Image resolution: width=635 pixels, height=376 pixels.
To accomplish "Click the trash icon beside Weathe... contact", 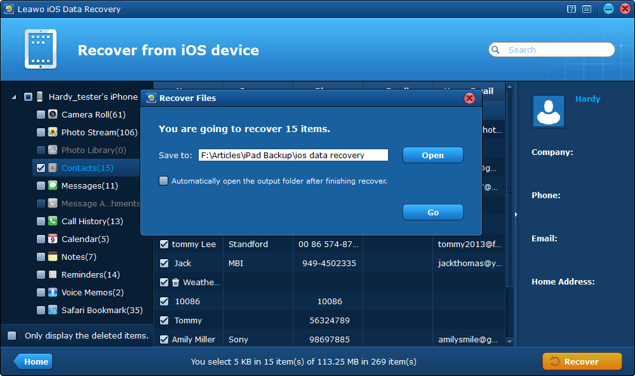I will (175, 283).
